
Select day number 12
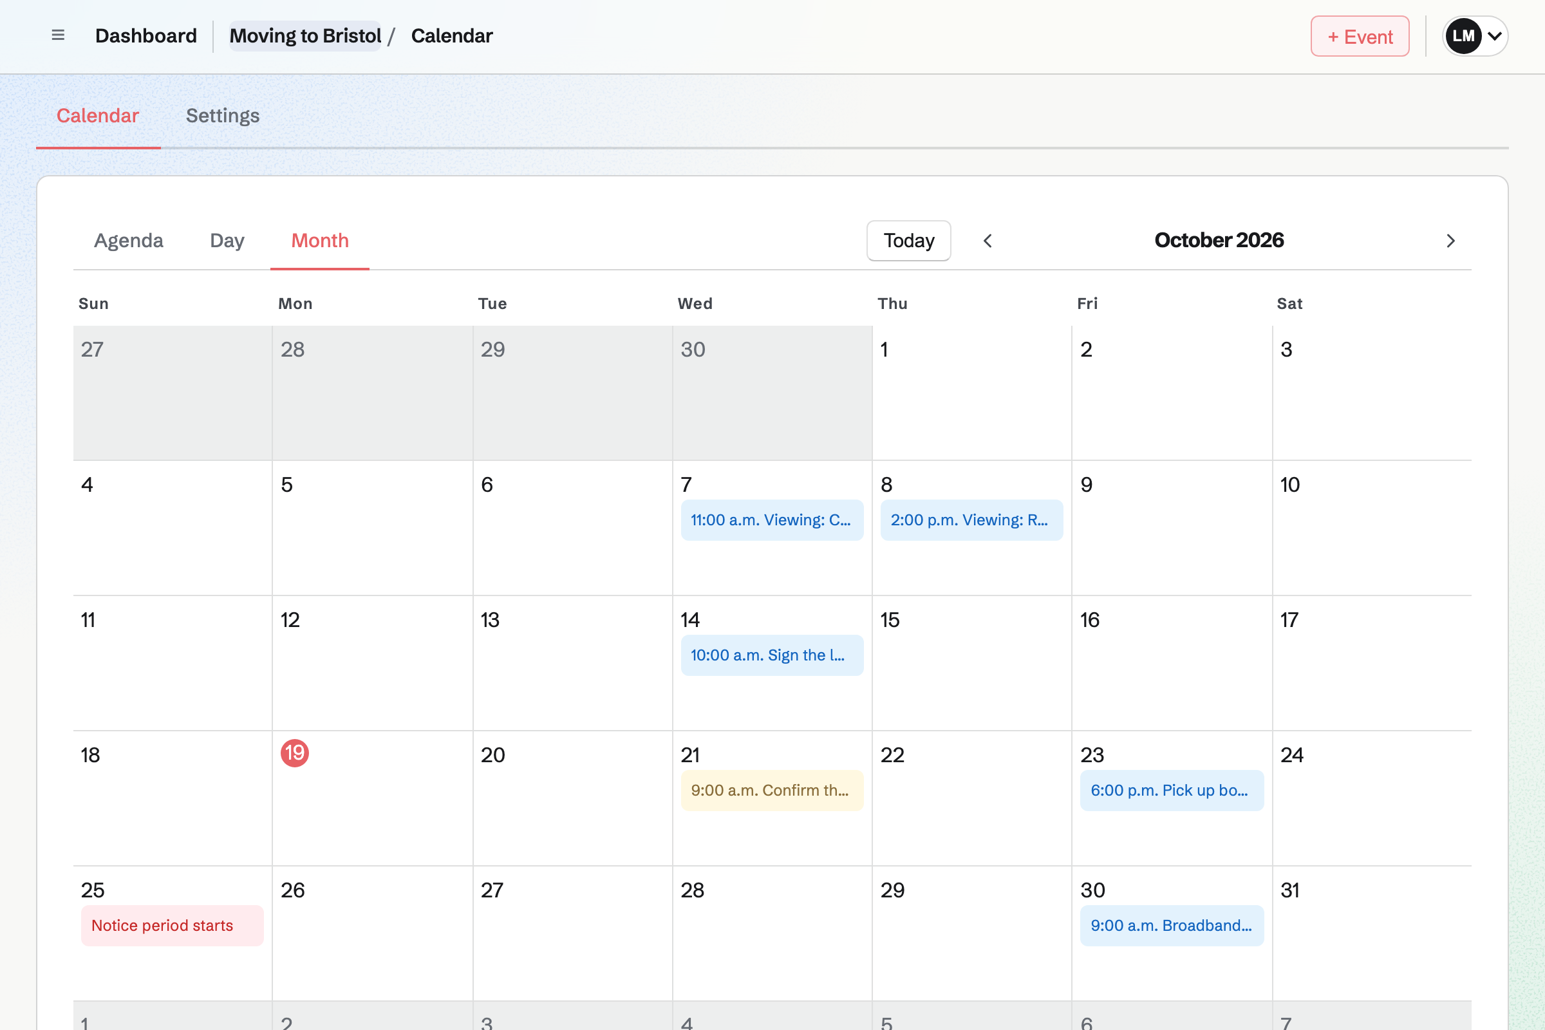pos(290,620)
